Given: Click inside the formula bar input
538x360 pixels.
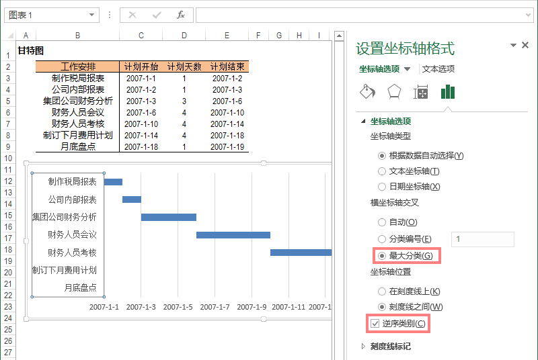Looking at the screenshot, I should (360, 15).
